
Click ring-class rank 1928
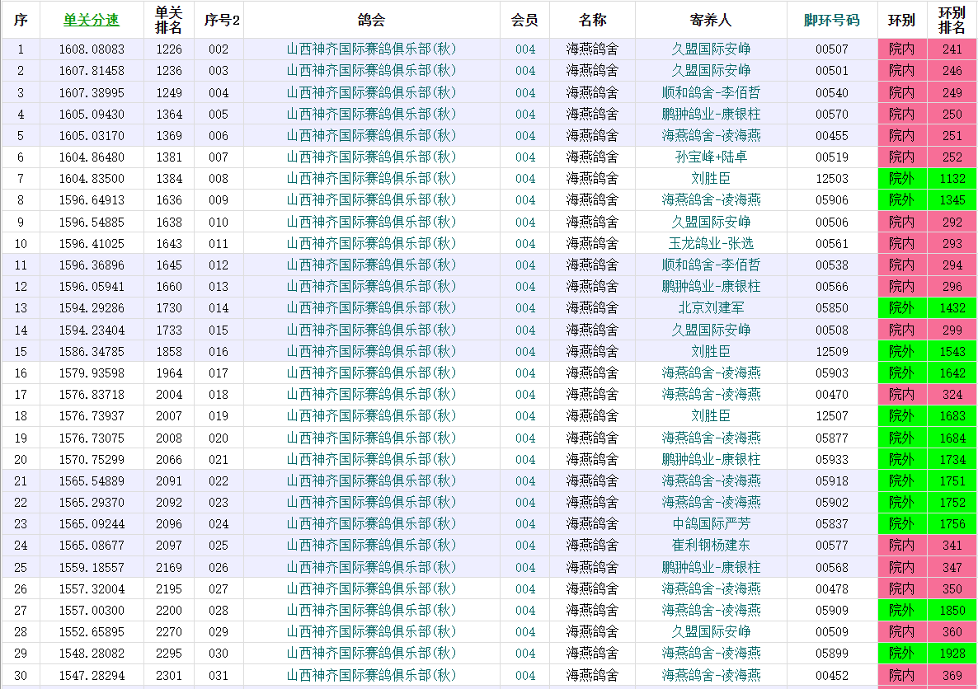[x=952, y=654]
